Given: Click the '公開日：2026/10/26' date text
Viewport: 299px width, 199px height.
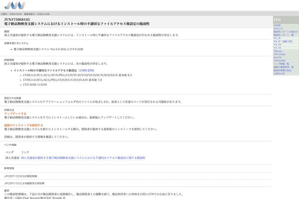Looking at the screenshot, I should [11, 14].
